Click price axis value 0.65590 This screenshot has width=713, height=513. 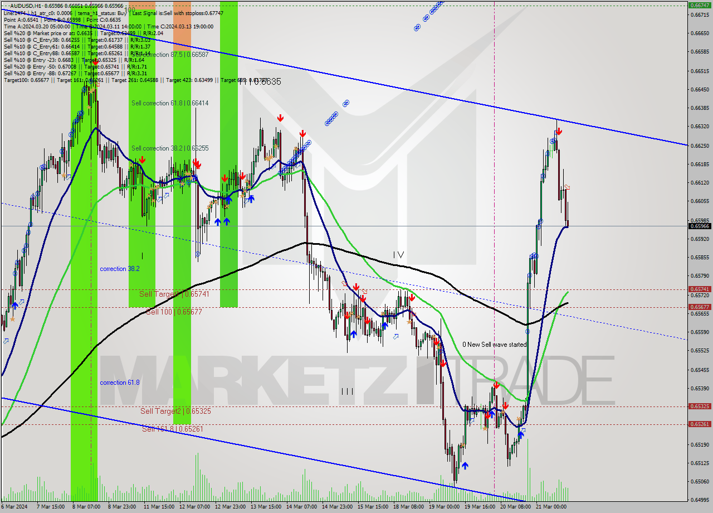(x=700, y=332)
